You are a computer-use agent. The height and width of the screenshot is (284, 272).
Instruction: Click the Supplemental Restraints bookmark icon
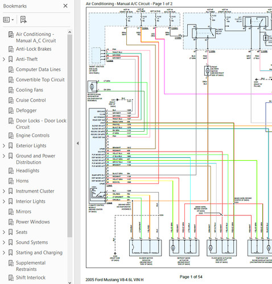click(x=11, y=263)
